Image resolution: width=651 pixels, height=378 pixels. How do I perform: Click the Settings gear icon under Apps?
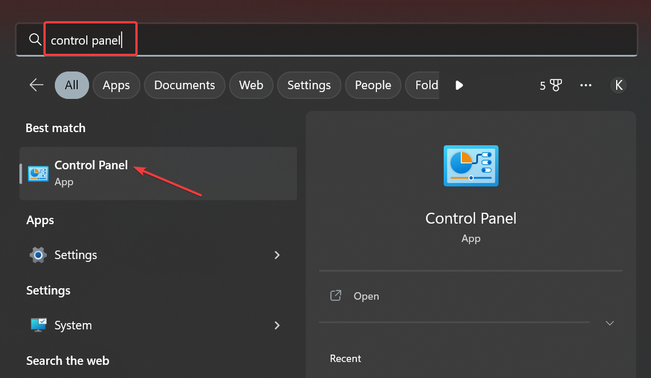pos(38,255)
